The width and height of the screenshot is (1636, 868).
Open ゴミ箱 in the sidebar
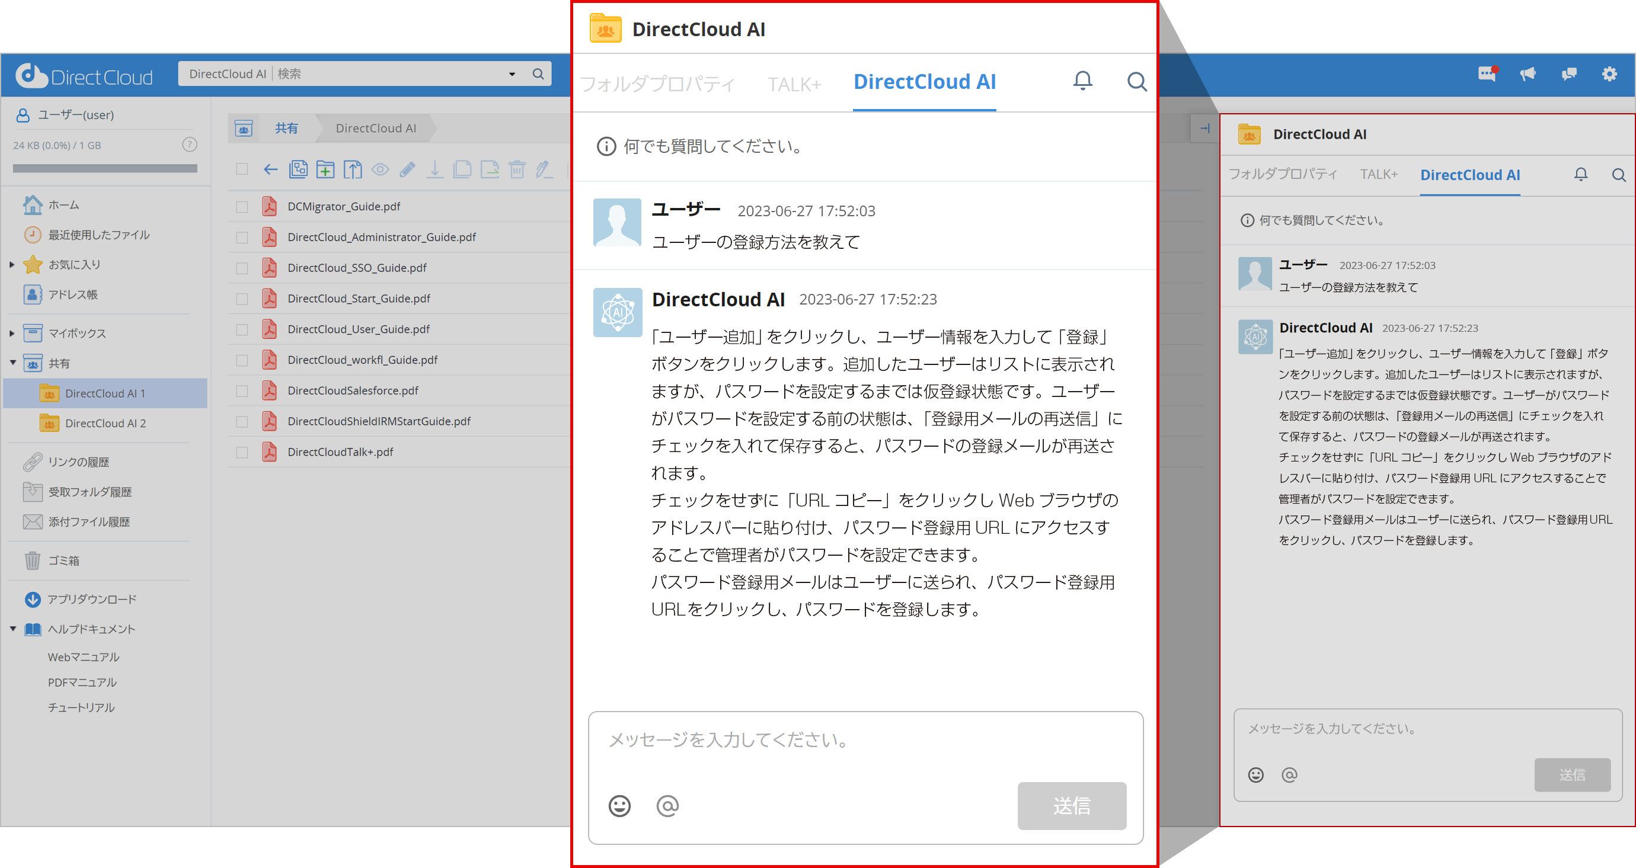63,560
